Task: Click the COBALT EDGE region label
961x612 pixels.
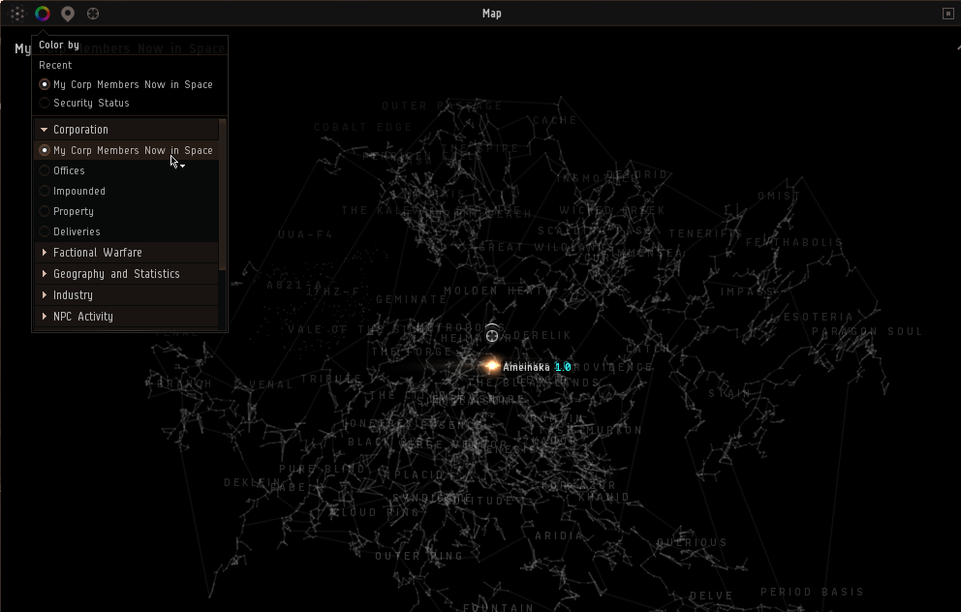Action: point(363,127)
